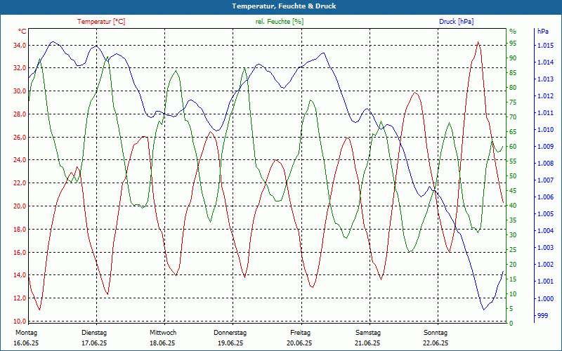Click the '75' humidity axis value
562x351 pixels.
point(513,102)
